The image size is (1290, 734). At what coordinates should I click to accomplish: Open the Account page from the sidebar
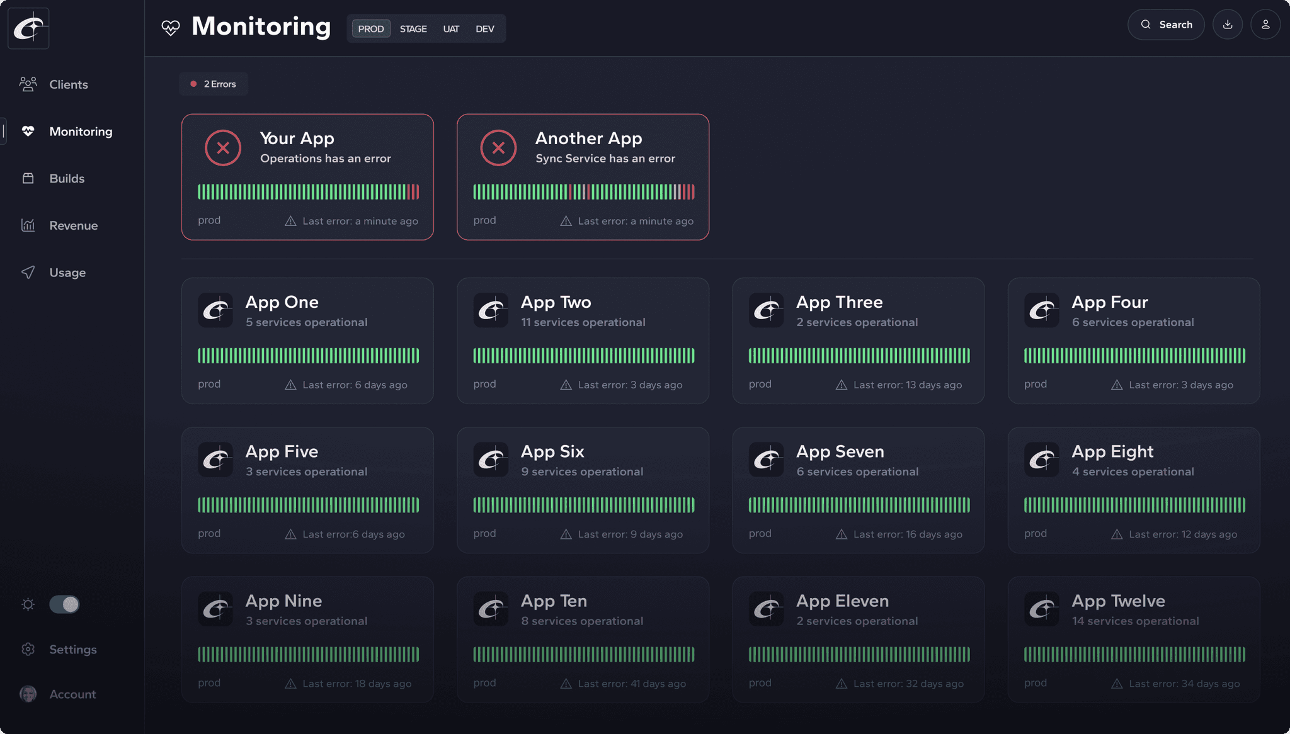[72, 694]
